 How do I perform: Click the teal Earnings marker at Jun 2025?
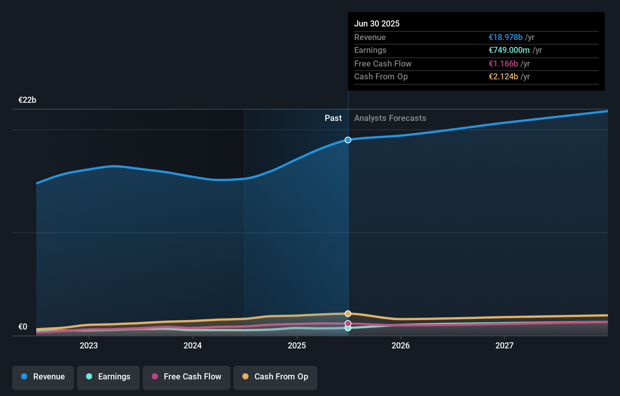click(x=348, y=328)
